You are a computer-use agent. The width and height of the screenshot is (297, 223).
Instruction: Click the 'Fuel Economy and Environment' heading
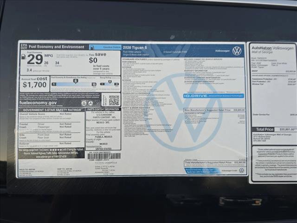click(x=57, y=47)
